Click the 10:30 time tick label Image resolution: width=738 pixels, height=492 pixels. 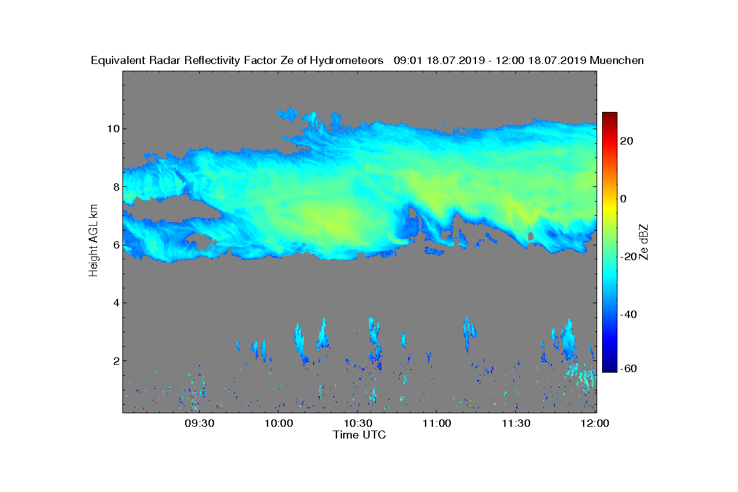coord(358,423)
